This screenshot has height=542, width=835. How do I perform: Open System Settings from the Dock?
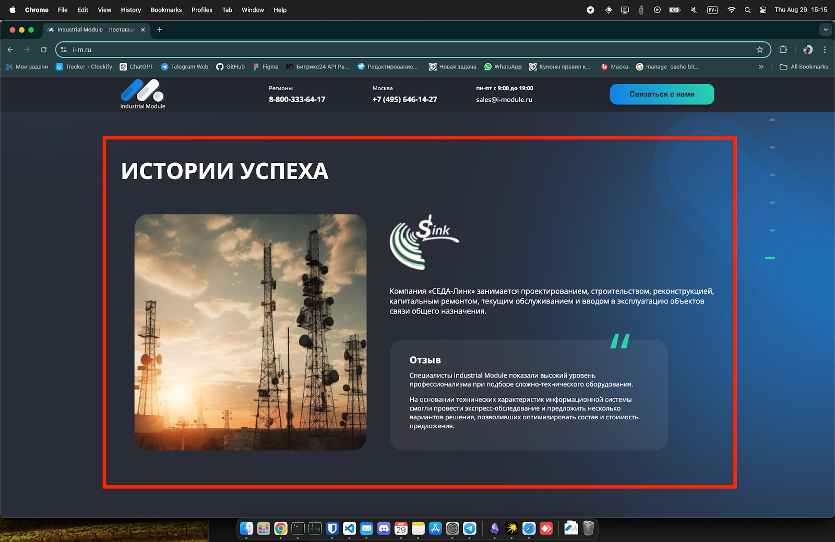coord(452,528)
